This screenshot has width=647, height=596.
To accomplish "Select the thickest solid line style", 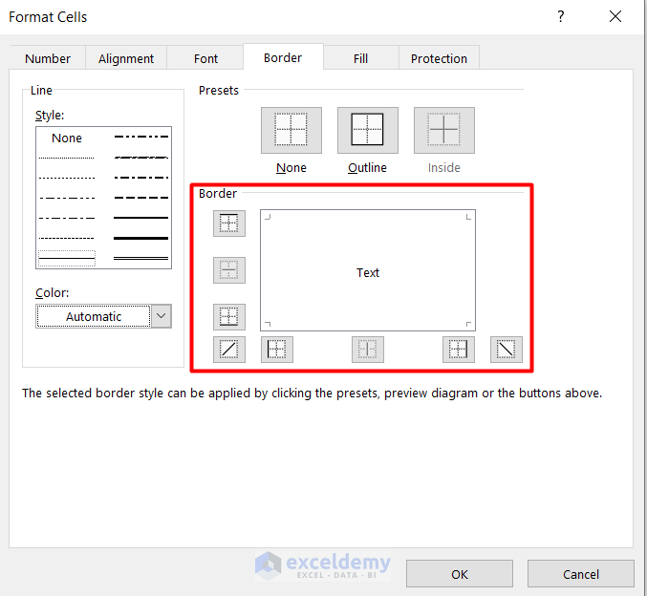I will (x=141, y=238).
